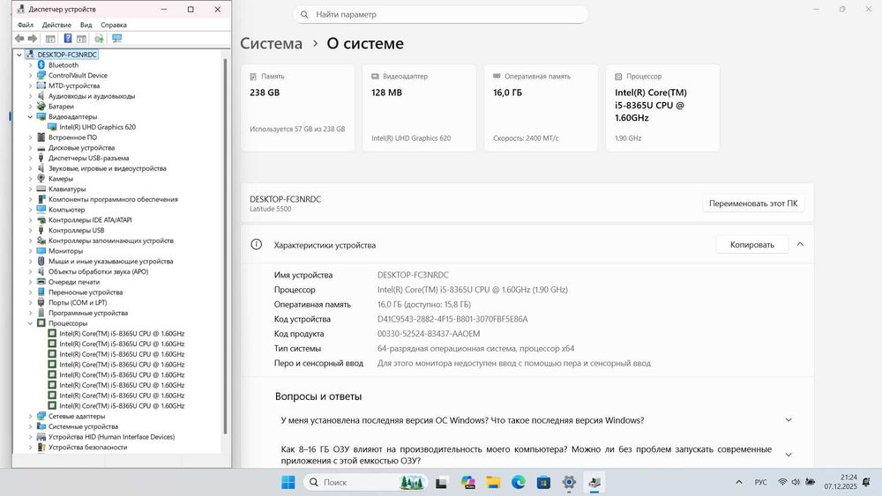The height and width of the screenshot is (496, 882).
Task: Click the battery status tray icon
Action: 811,482
